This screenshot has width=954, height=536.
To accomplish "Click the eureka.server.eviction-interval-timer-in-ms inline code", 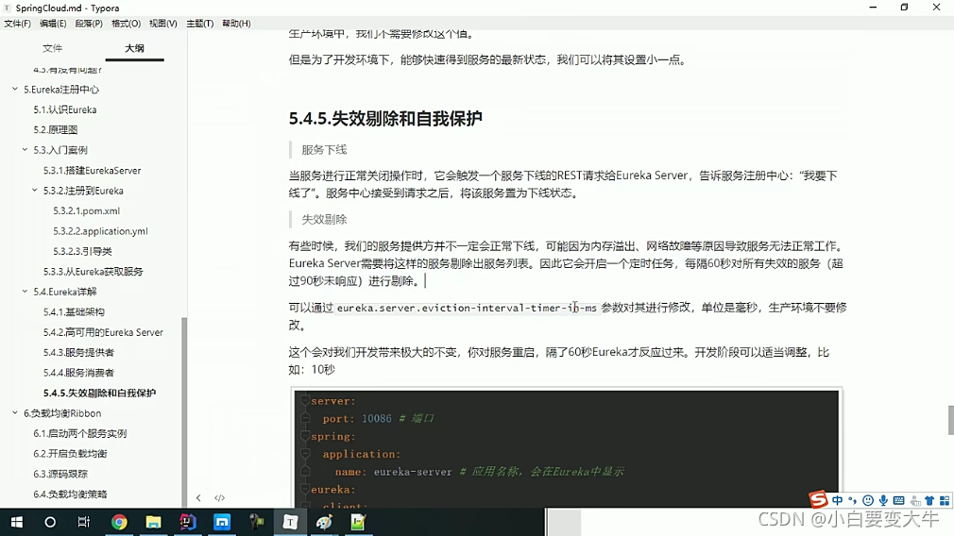I will (x=467, y=308).
